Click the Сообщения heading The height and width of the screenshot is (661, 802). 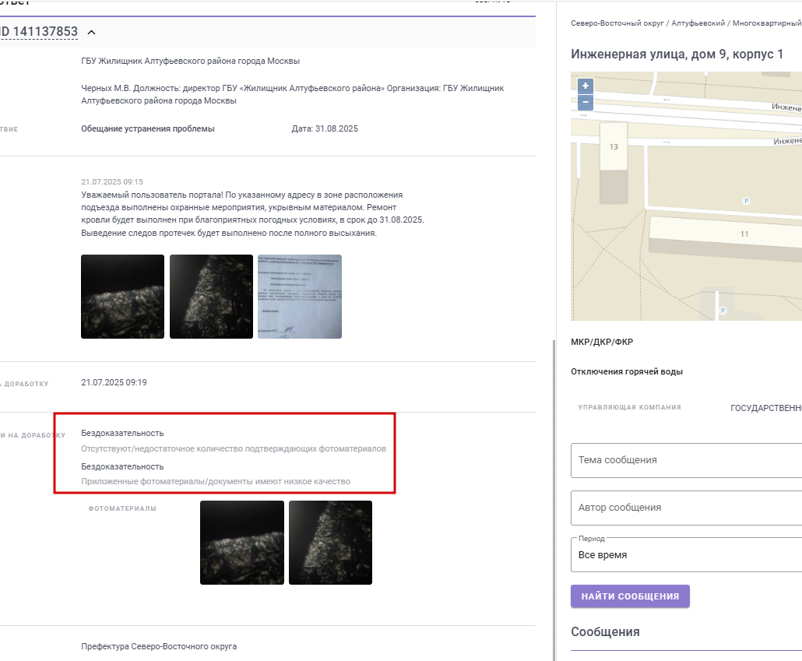coord(605,632)
